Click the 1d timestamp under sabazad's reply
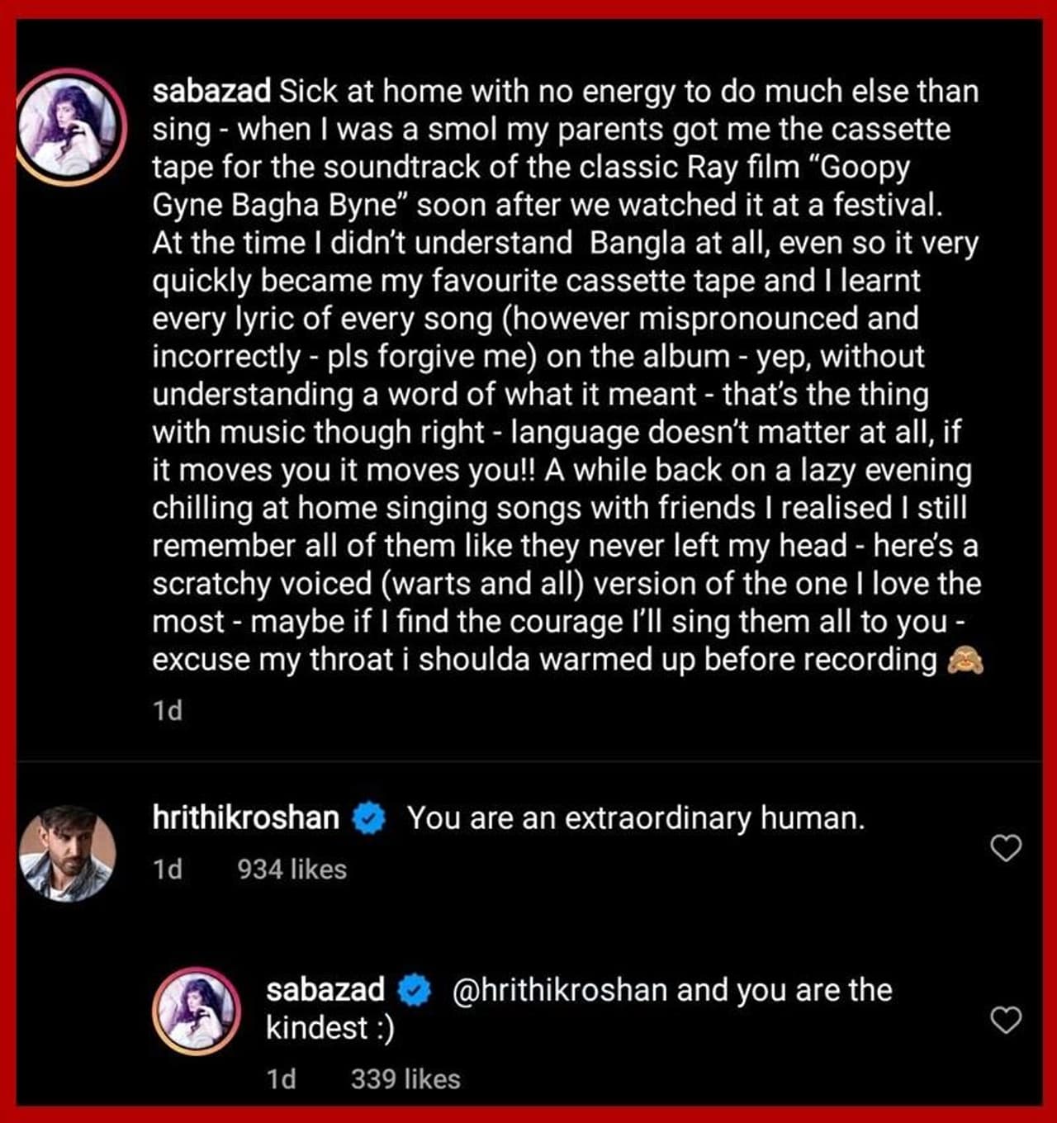The image size is (1057, 1123). 282,1078
